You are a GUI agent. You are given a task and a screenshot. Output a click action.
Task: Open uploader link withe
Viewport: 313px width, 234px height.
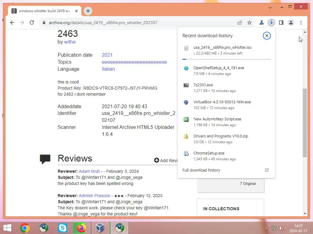pyautogui.click(x=70, y=42)
